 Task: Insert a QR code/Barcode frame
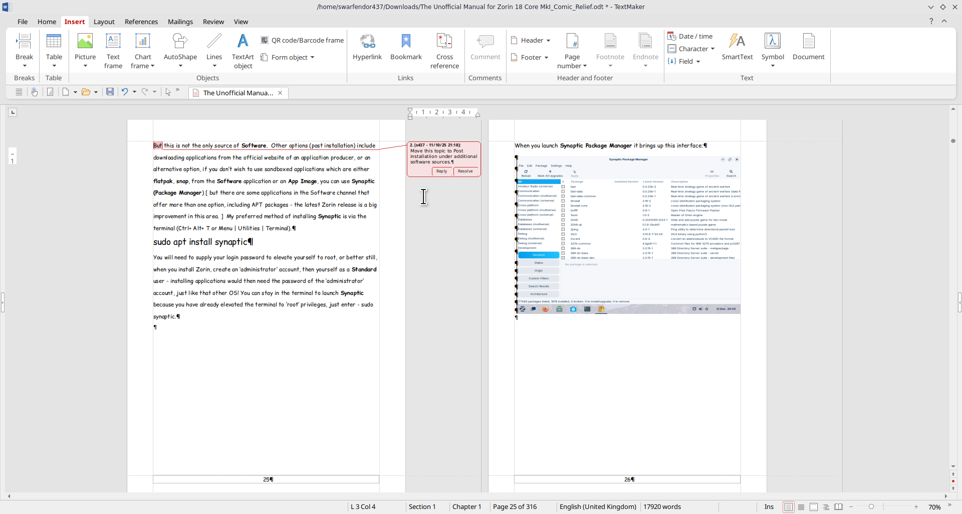pos(302,40)
